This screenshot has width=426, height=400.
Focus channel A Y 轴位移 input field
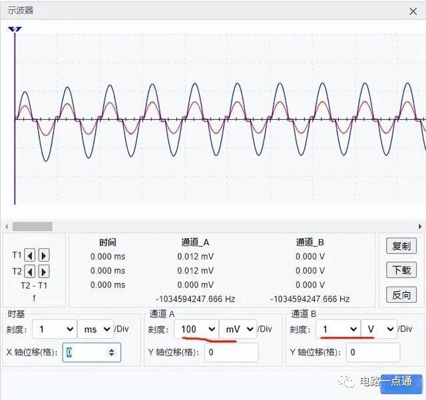(x=231, y=353)
